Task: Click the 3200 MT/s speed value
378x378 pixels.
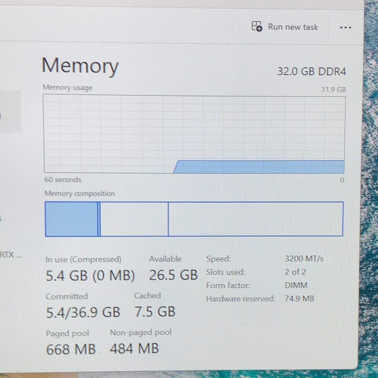Action: (304, 259)
